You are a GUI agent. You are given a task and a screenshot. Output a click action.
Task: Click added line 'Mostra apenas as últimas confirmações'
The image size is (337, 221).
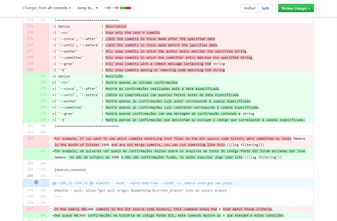point(141,82)
